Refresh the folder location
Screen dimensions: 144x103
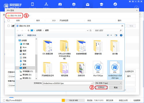90,30
